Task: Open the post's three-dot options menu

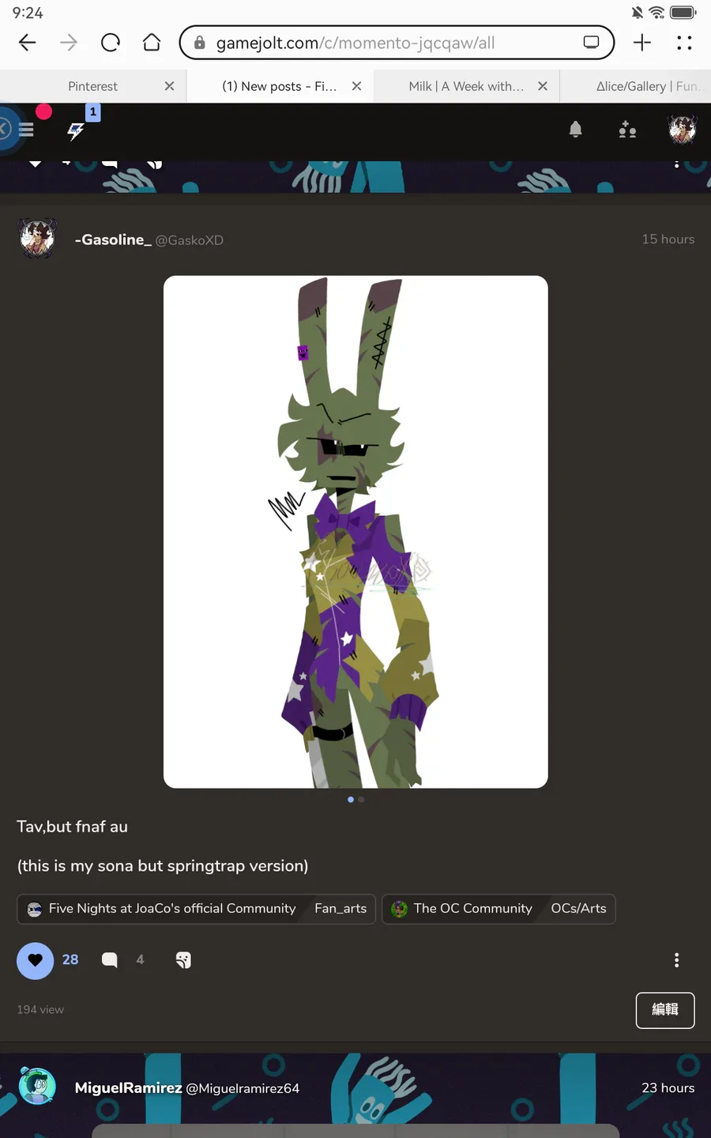Action: coord(676,960)
